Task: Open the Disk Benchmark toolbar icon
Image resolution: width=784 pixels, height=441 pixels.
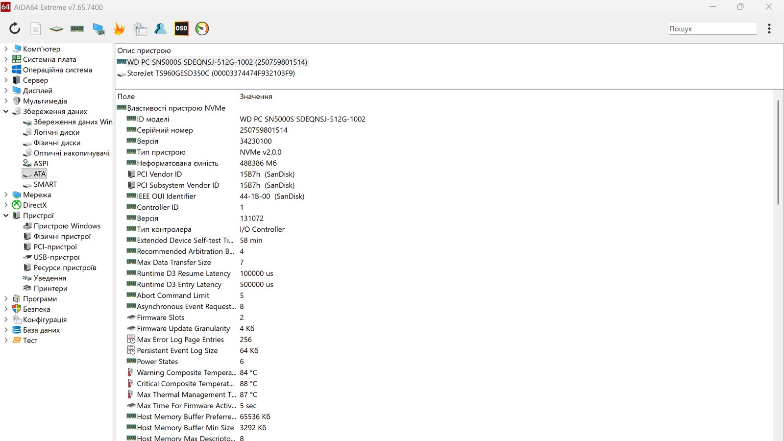Action: [56, 29]
